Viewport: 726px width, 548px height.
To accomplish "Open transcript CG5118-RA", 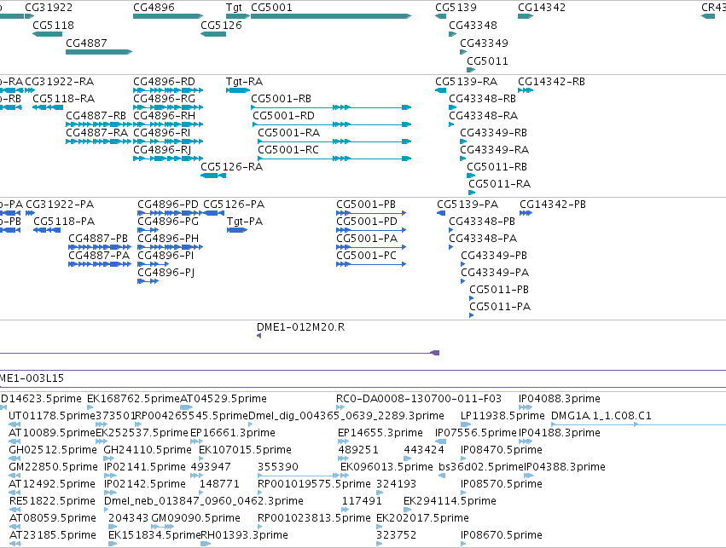I will [x=63, y=99].
